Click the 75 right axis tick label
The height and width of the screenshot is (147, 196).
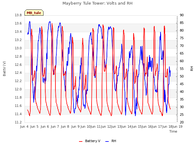coord(182,38)
